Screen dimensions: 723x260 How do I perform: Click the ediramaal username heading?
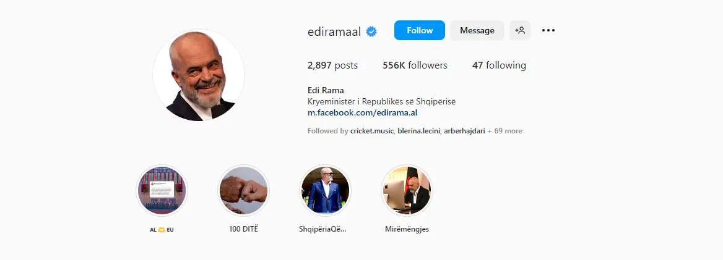point(334,31)
